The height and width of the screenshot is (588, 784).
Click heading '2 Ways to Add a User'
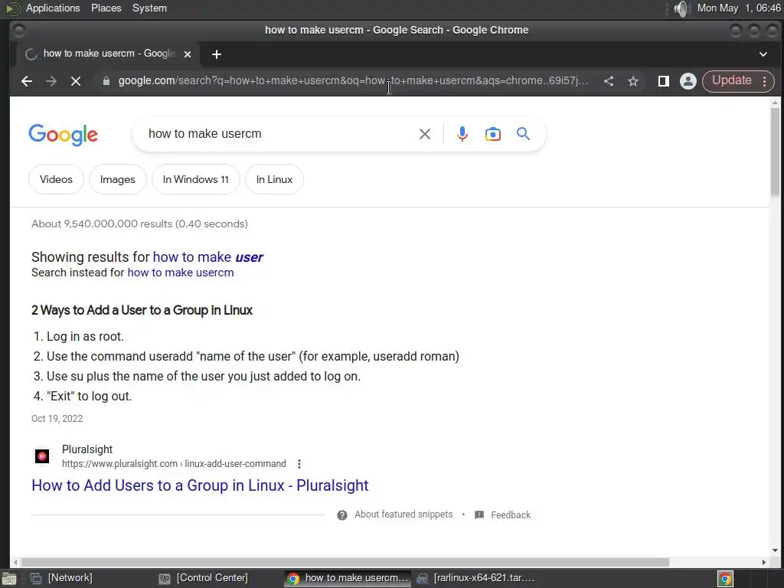[x=142, y=310]
